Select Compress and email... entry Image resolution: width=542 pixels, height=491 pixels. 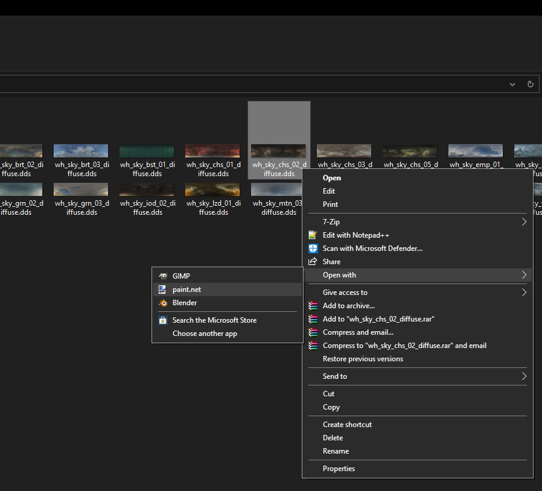(418, 332)
